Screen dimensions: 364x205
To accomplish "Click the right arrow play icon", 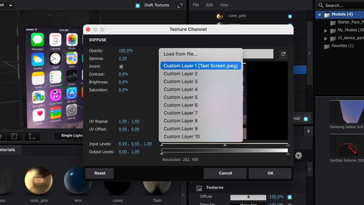I will pos(308,131).
